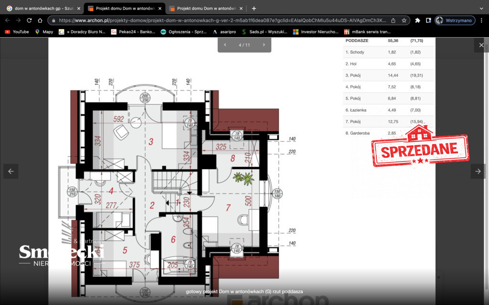Select the '7. Pokój' row with 12,75
Viewport: 489px width, 305px height.
(x=388, y=122)
